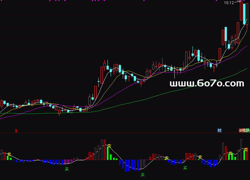Click the red 涨 gainers icon
The image size is (250, 180).
click(240, 131)
